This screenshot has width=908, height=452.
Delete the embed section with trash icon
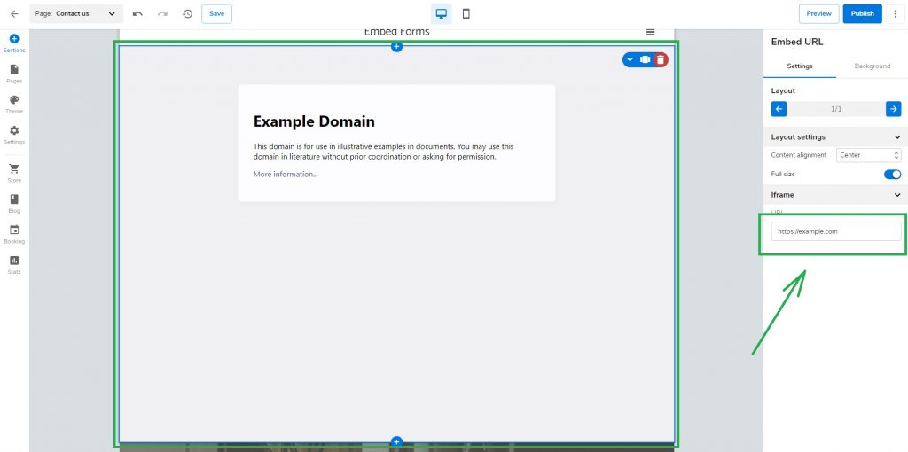661,59
